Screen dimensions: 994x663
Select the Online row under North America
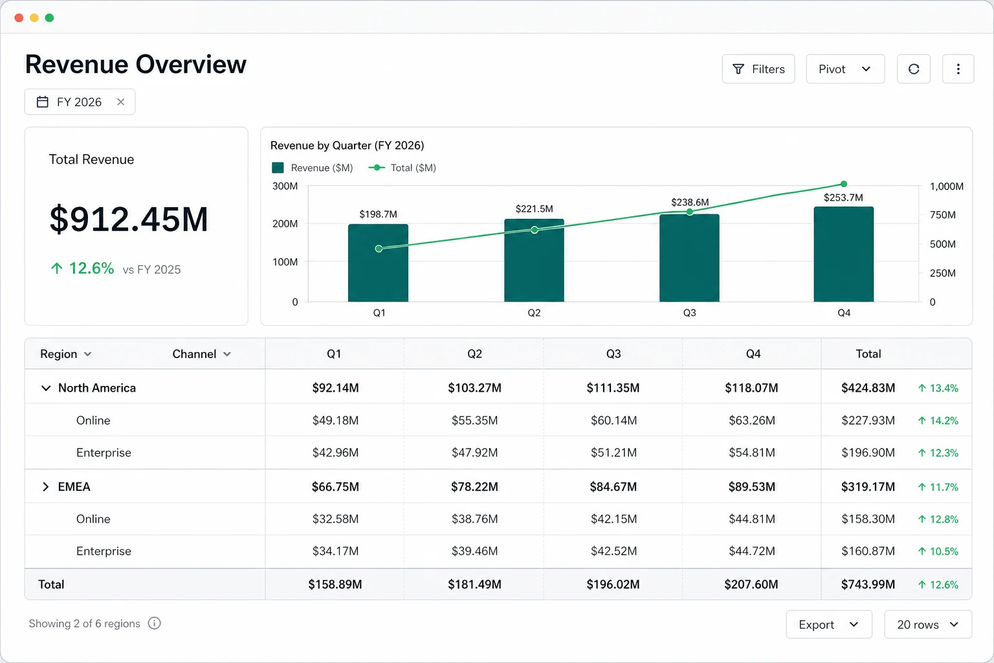498,420
